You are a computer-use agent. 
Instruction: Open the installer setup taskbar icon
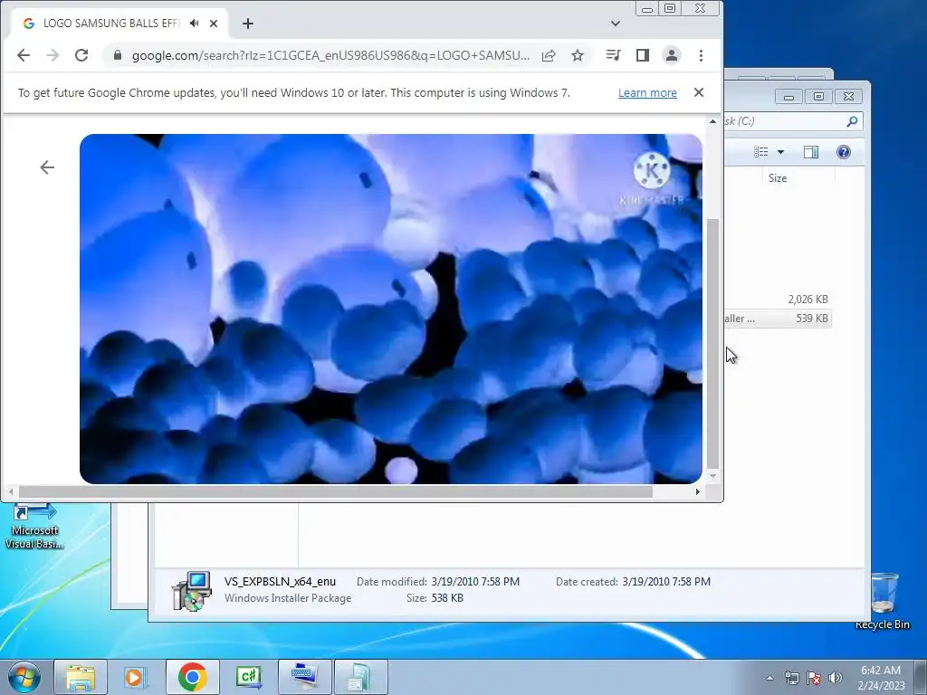pyautogui.click(x=360, y=677)
